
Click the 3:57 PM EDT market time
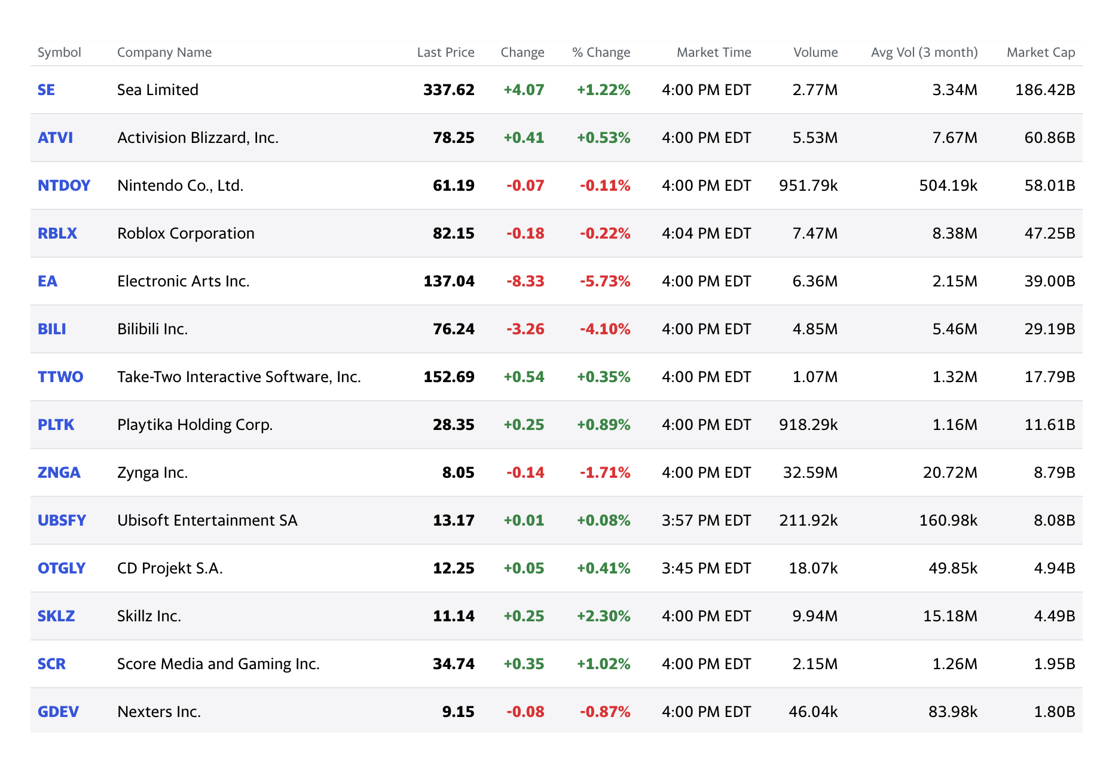click(x=706, y=520)
